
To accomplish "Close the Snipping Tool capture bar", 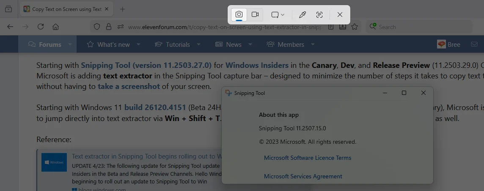I will (x=340, y=14).
